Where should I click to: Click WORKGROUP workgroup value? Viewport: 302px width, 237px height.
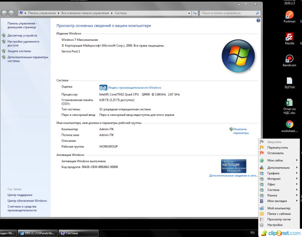pos(108,146)
